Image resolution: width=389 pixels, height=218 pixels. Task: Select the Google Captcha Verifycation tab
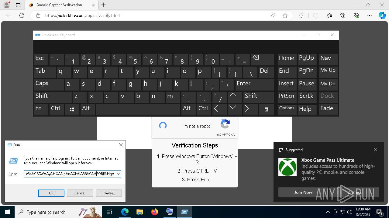[61, 5]
